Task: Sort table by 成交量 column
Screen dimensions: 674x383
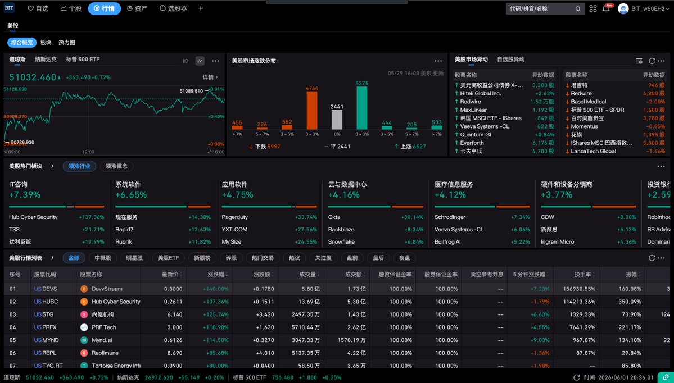Action: point(310,275)
